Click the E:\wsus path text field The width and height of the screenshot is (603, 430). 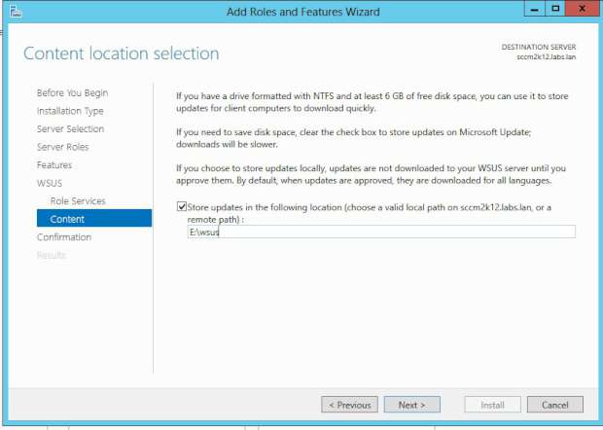(x=379, y=232)
